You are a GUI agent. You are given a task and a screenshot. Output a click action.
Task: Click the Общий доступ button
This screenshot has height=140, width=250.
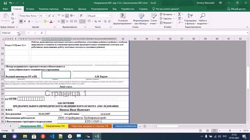coord(236,9)
